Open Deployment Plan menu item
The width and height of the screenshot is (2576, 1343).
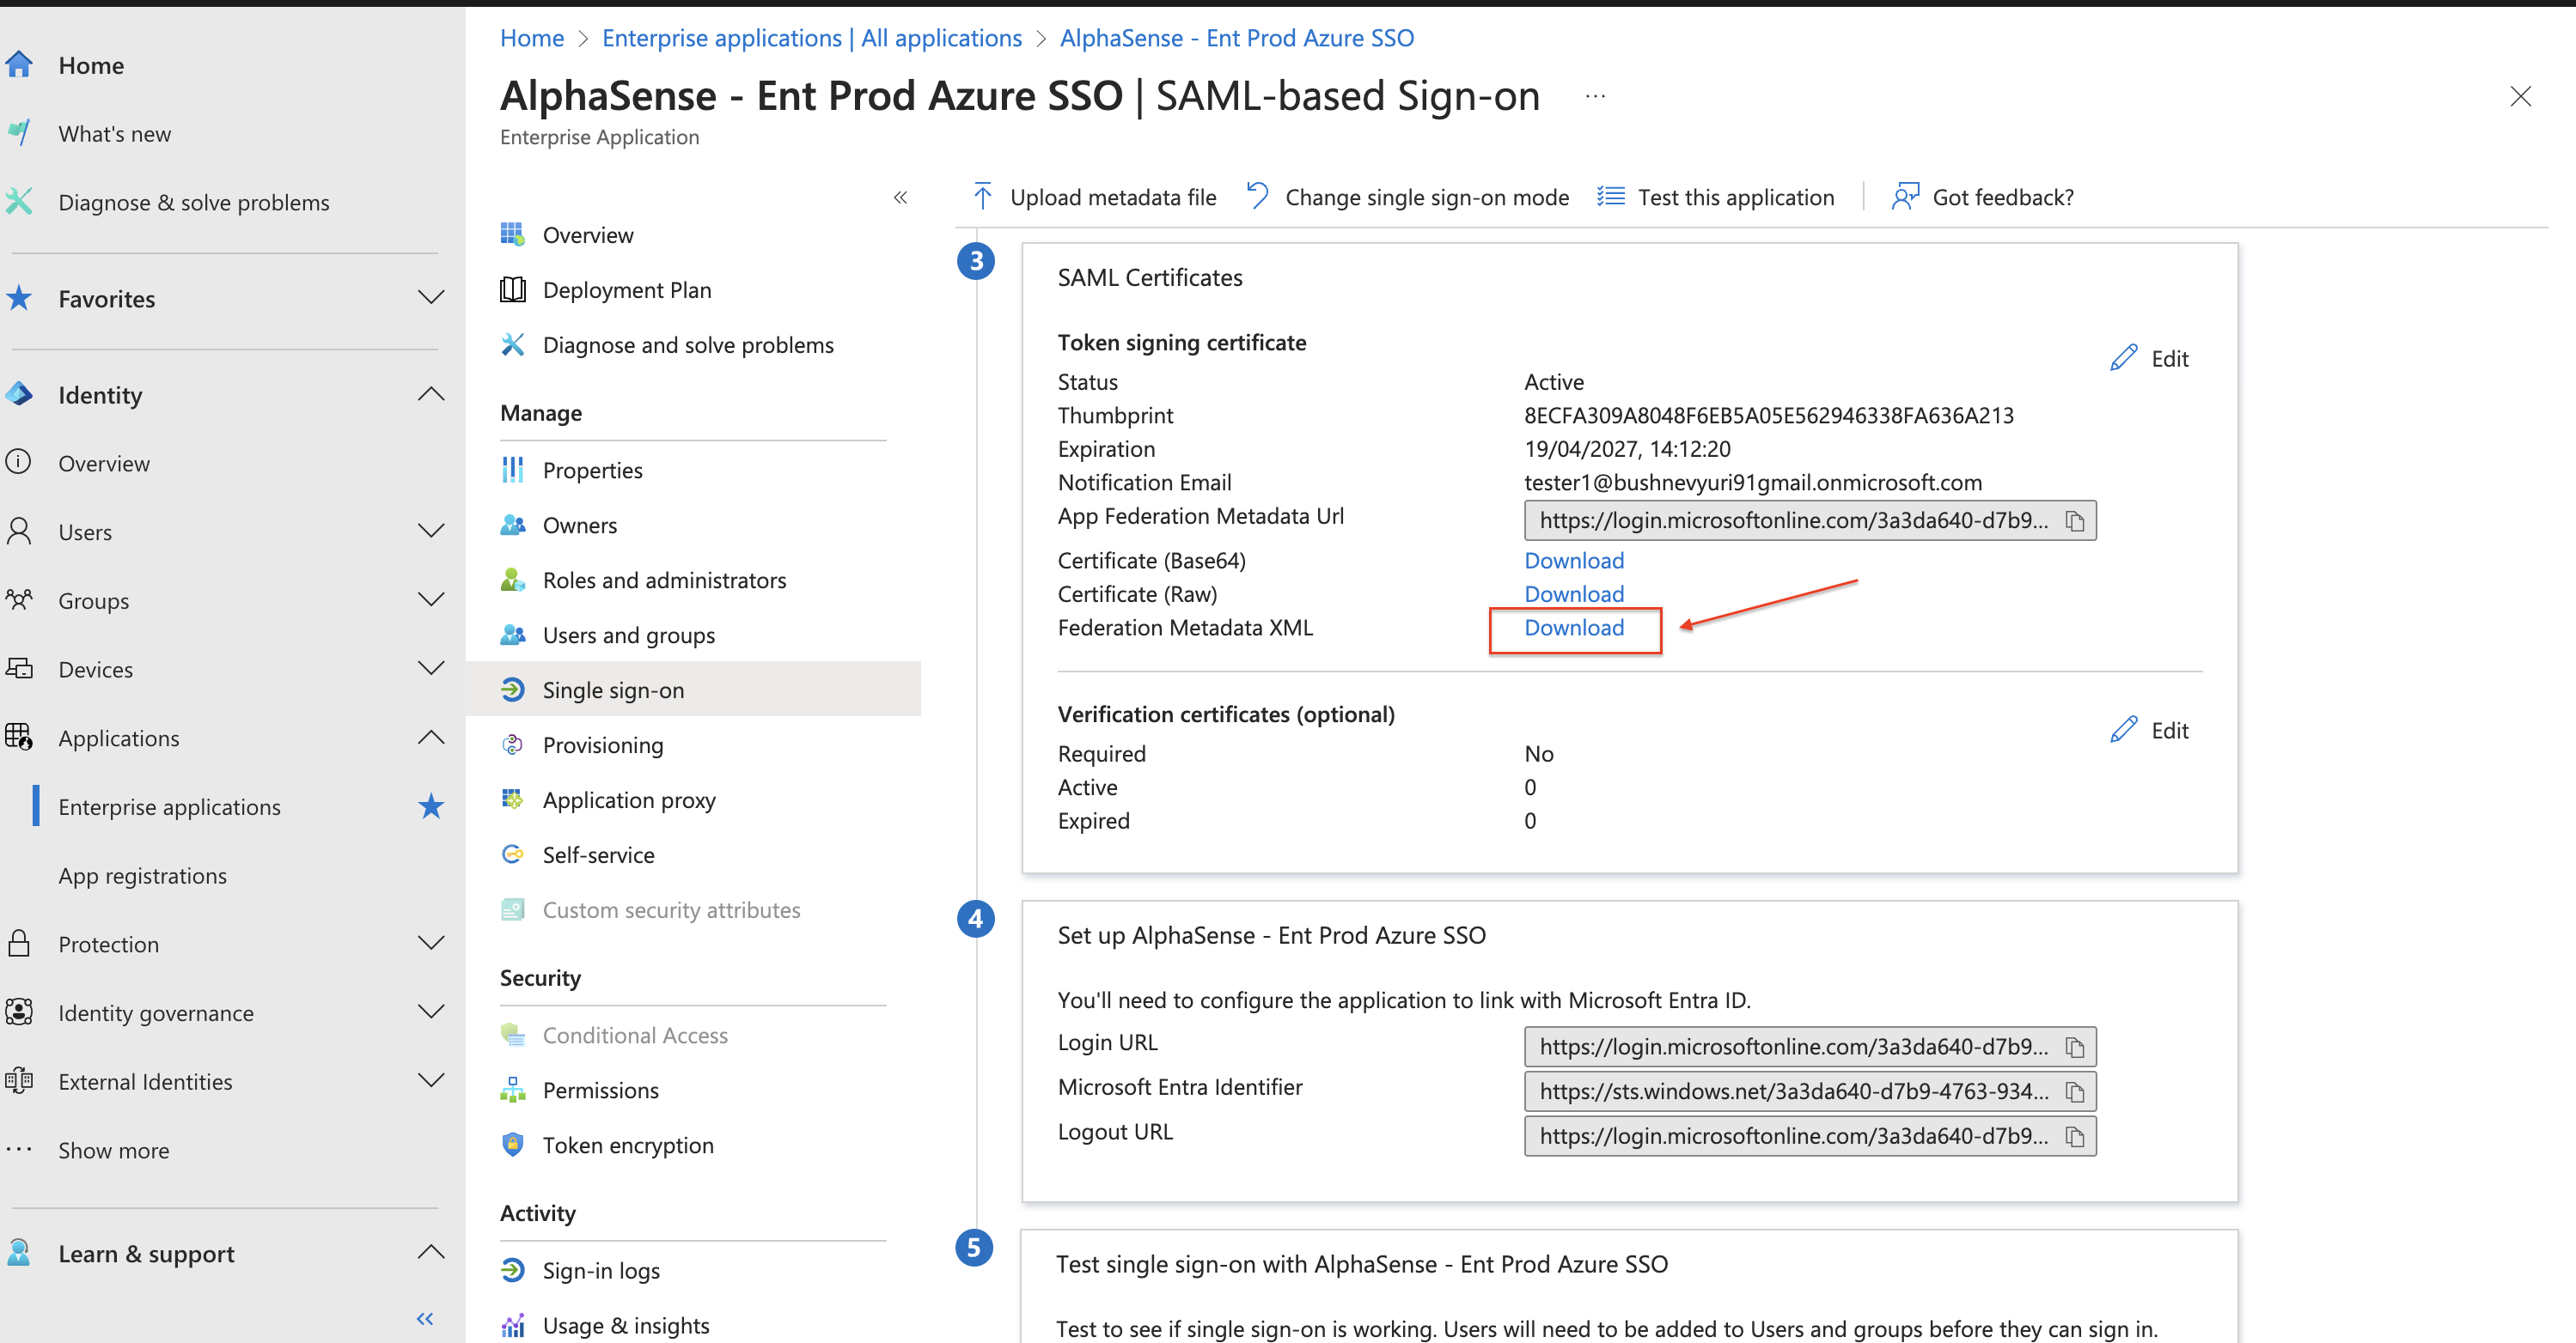click(693, 289)
